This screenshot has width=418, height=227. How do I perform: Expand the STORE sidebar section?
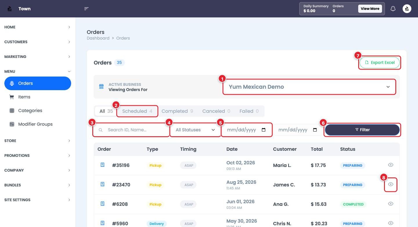click(x=38, y=141)
